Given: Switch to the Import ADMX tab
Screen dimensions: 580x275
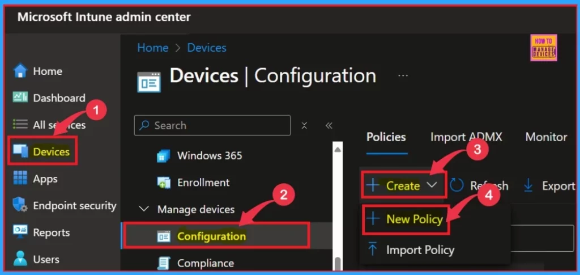Looking at the screenshot, I should coord(466,137).
